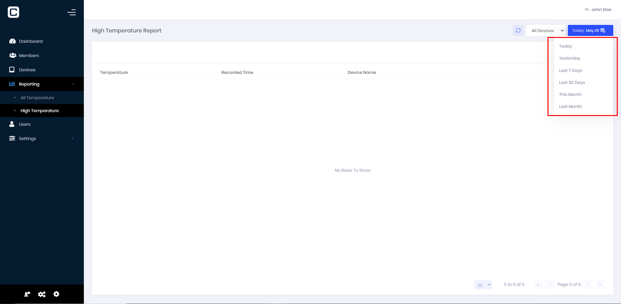621x304 pixels.
Task: Pick Last Month from date range options
Action: click(570, 106)
